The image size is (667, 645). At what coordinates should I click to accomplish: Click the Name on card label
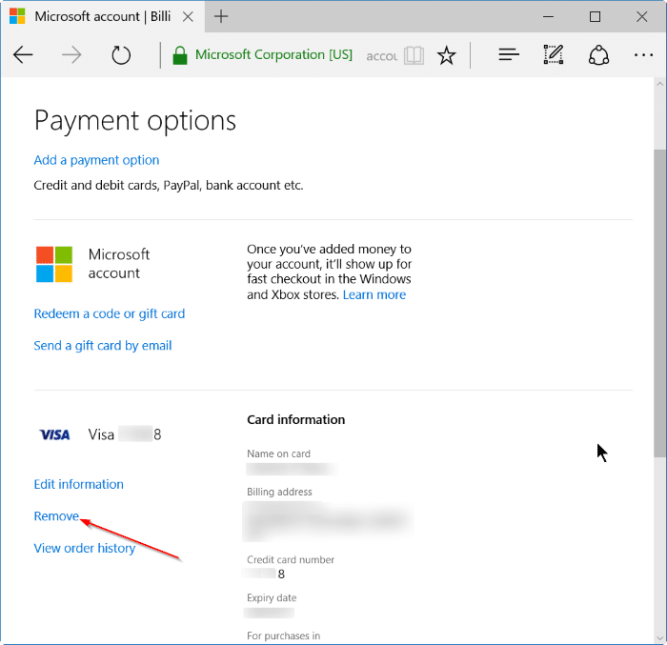278,454
